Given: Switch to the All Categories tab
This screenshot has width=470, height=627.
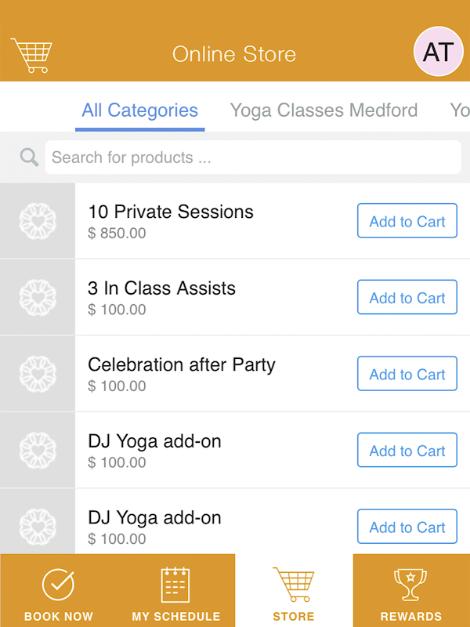Looking at the screenshot, I should [x=140, y=111].
